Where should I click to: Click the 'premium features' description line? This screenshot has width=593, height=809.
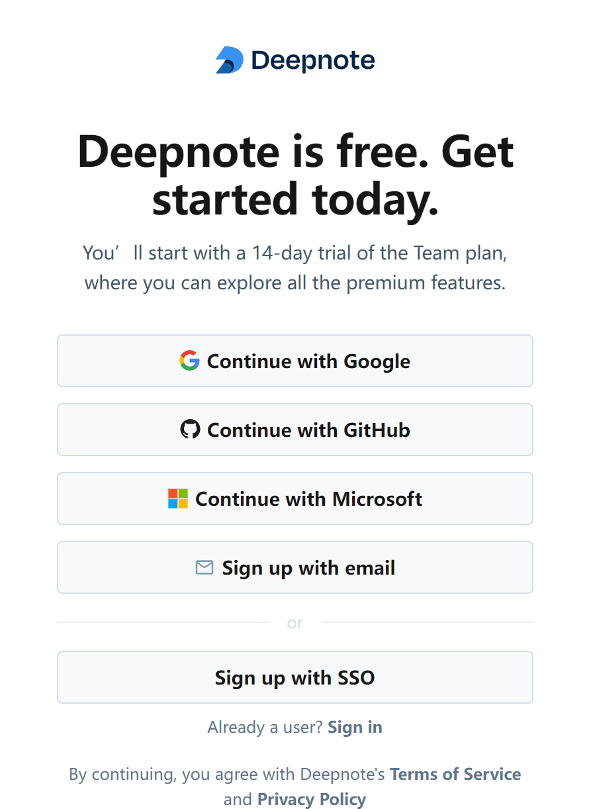tap(295, 283)
